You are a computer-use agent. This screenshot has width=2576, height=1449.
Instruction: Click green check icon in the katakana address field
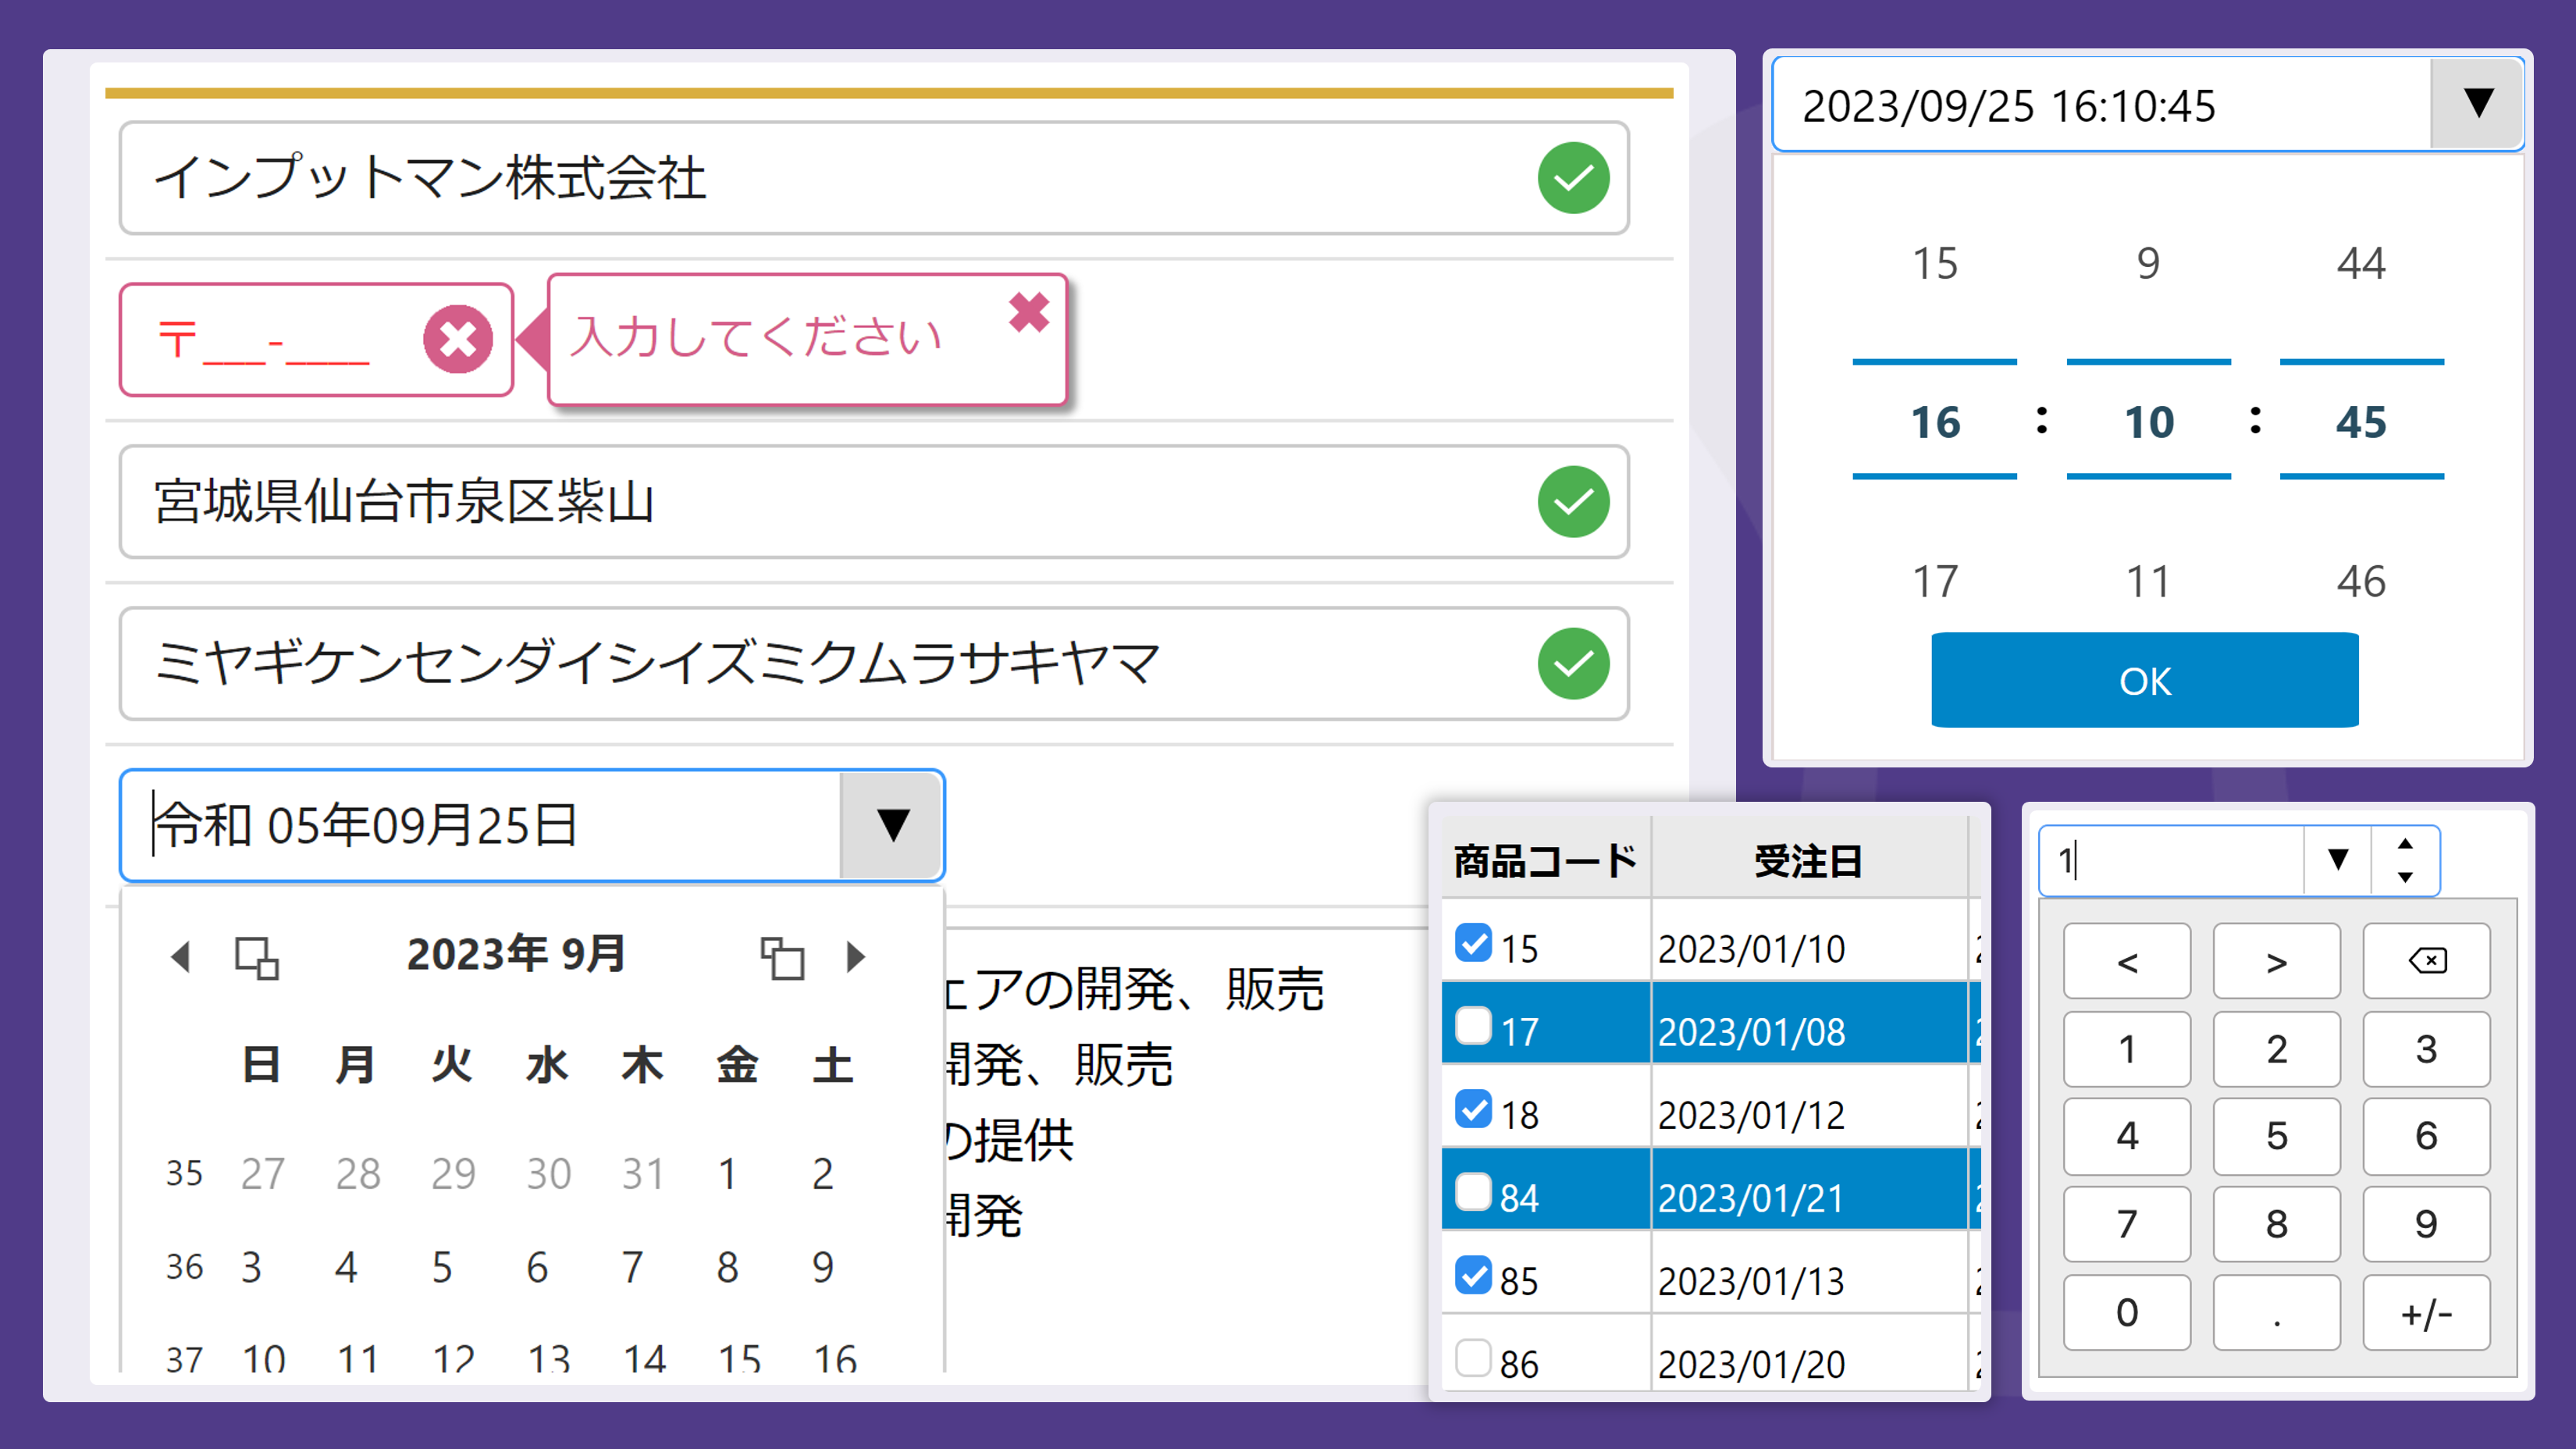[1573, 664]
